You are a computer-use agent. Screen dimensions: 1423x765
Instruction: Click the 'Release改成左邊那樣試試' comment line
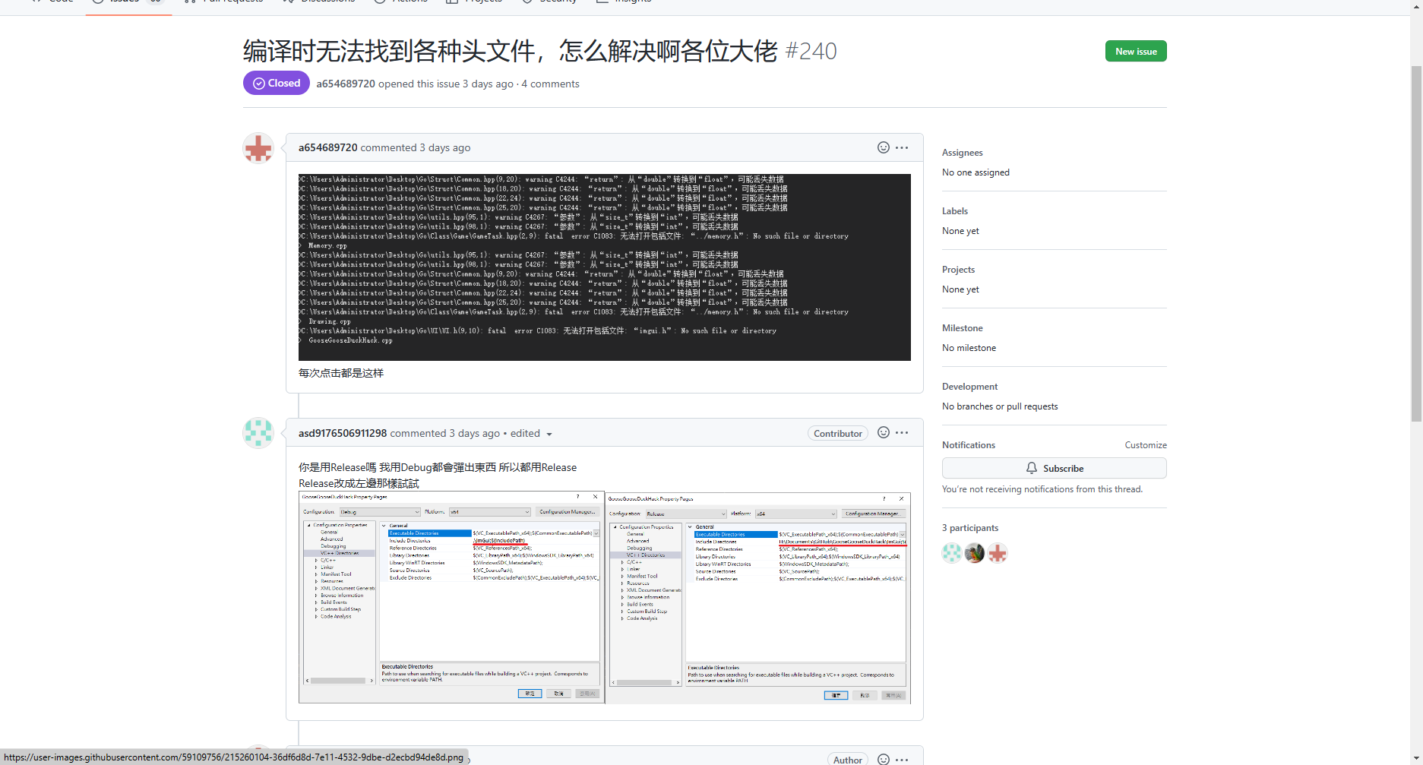point(359,483)
